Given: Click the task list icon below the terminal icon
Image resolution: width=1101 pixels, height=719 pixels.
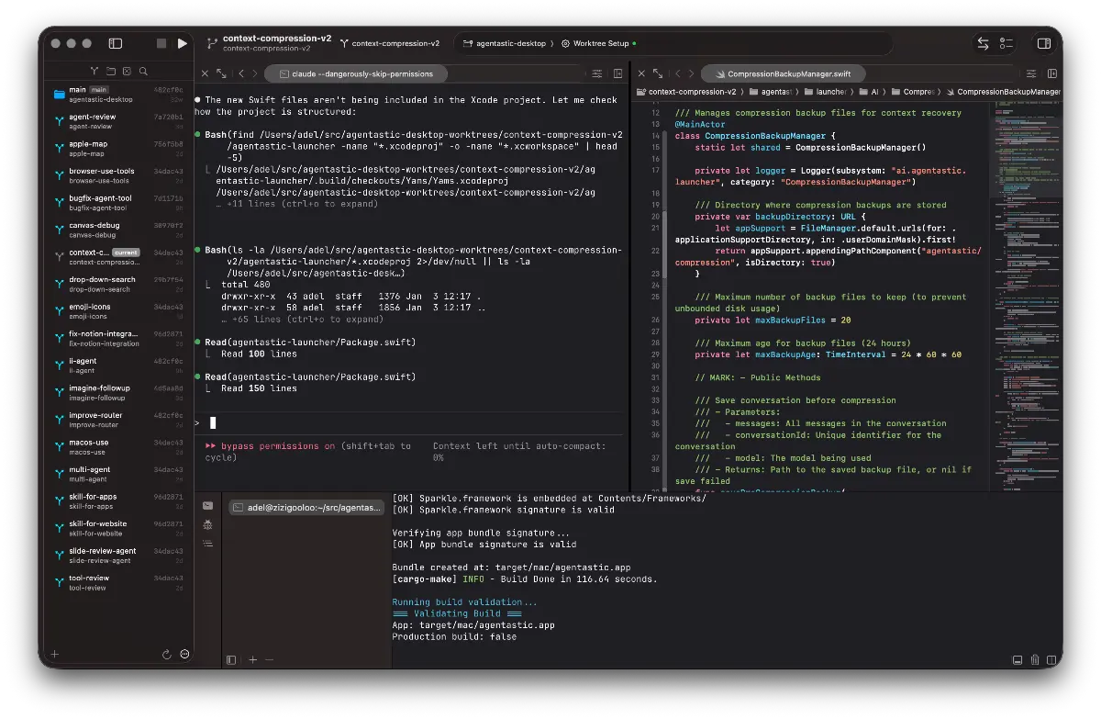Looking at the screenshot, I should 207,544.
